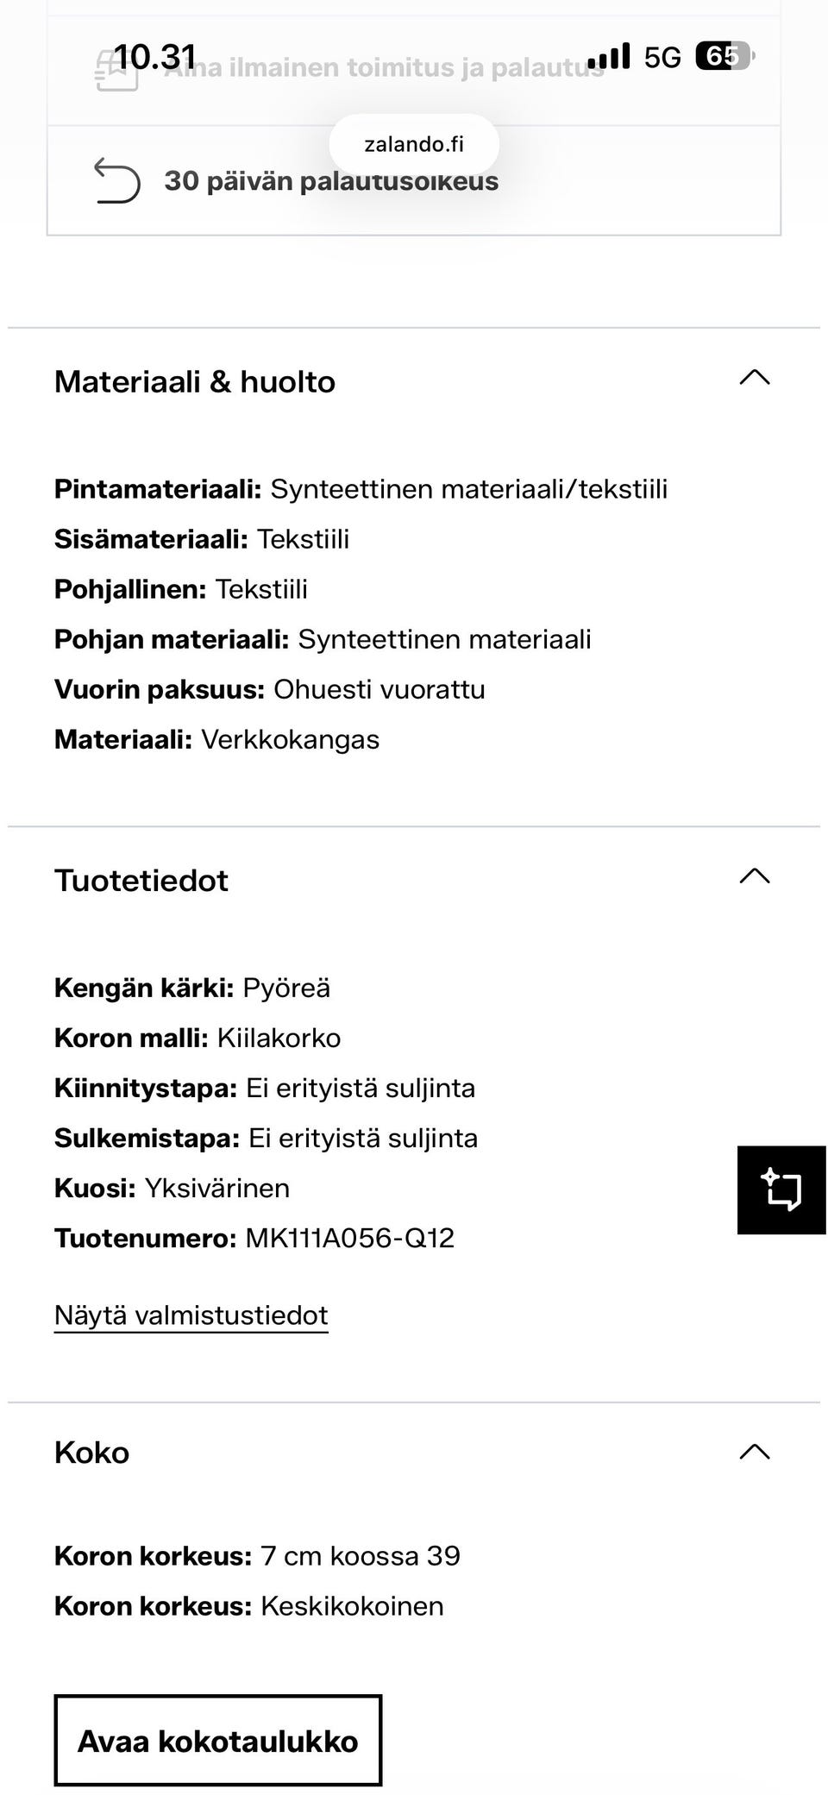Select the Kuosi Yksivärinen row

172,1187
